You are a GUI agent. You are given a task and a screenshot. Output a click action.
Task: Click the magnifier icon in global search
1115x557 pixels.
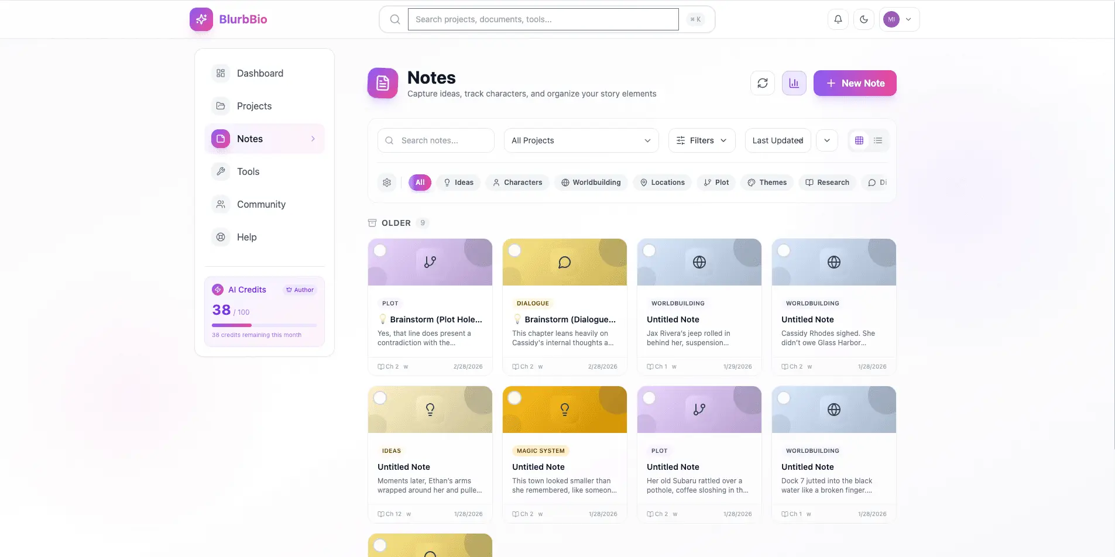point(395,19)
